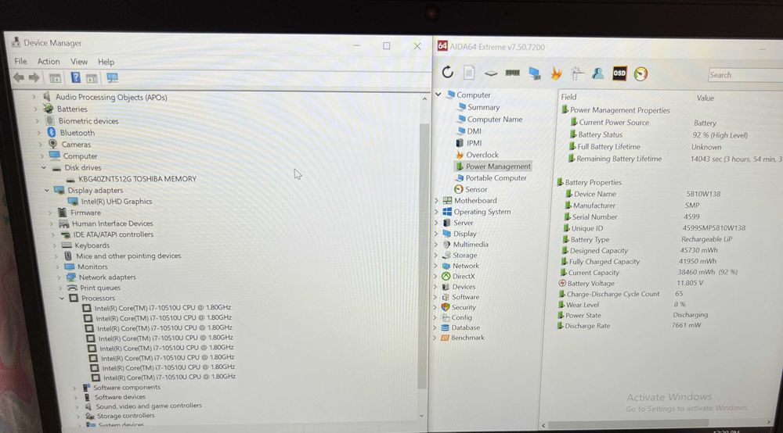This screenshot has width=783, height=433.
Task: Select DirectX in the AIDA64 tree
Action: tap(464, 276)
